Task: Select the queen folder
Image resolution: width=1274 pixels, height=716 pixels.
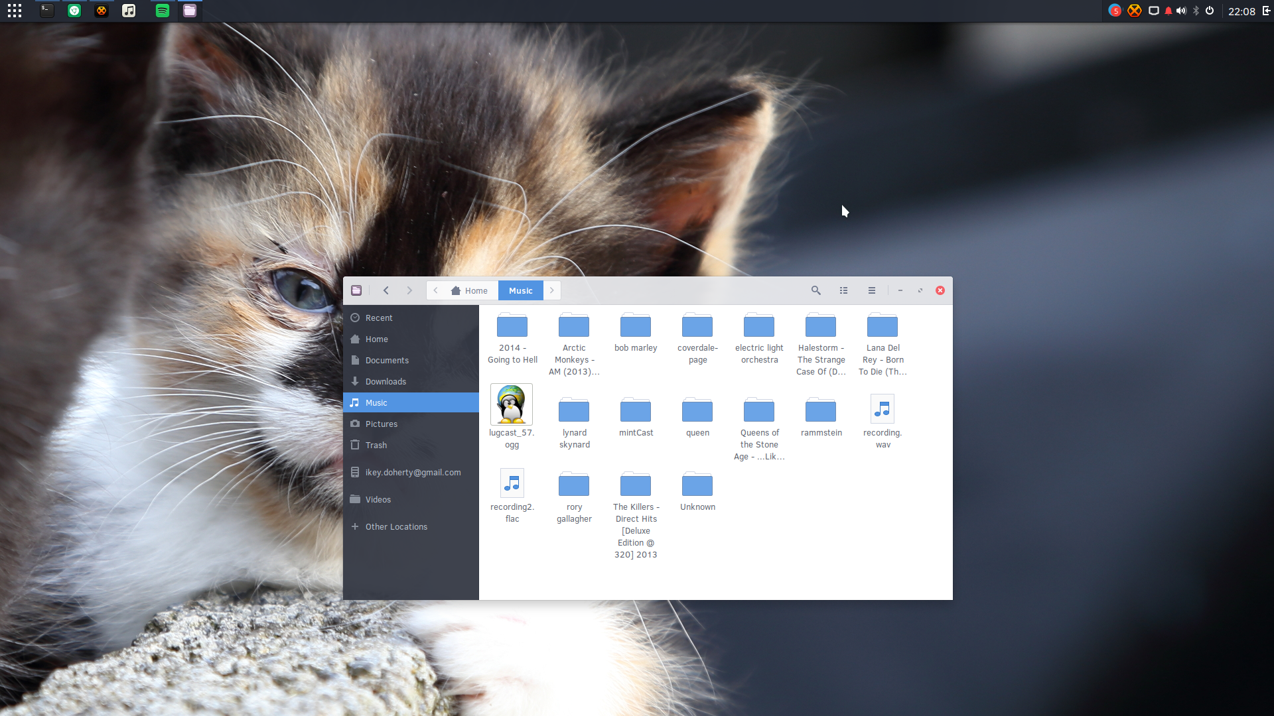Action: (x=697, y=411)
